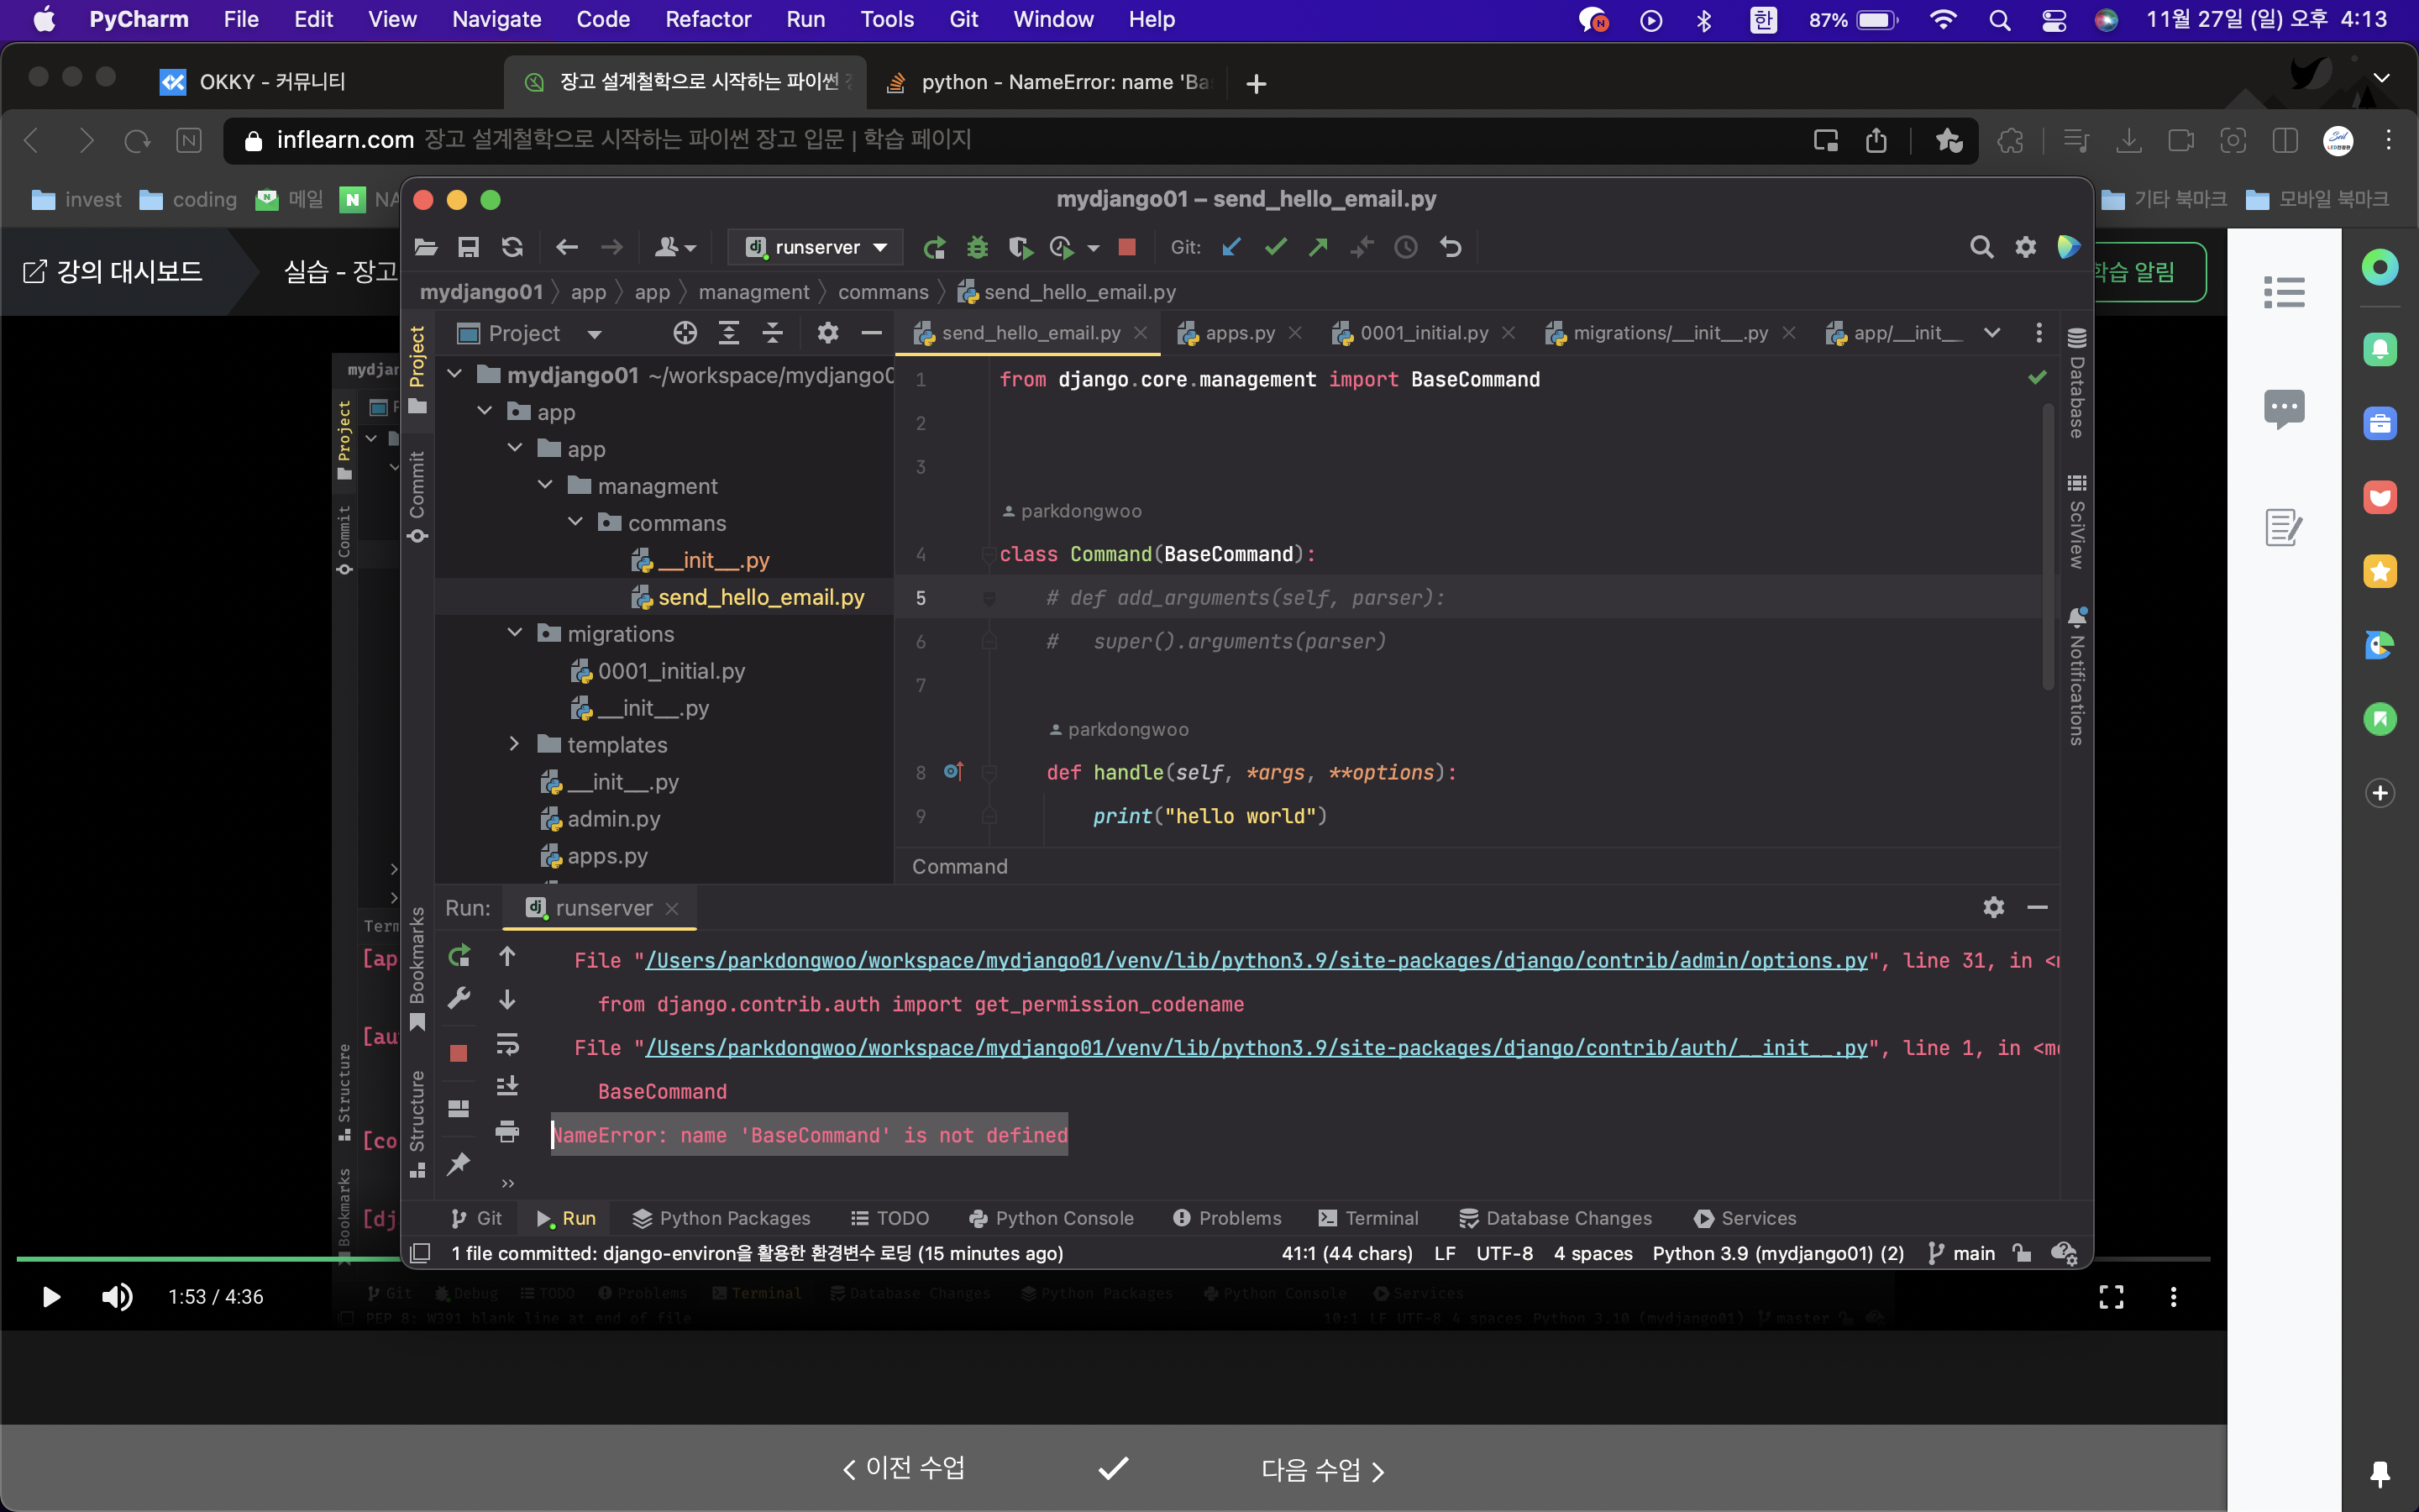Click the play button in video controls
The image size is (2419, 1512).
click(49, 1296)
